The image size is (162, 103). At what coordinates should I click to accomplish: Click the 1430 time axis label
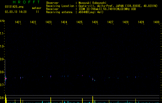[156, 22]
